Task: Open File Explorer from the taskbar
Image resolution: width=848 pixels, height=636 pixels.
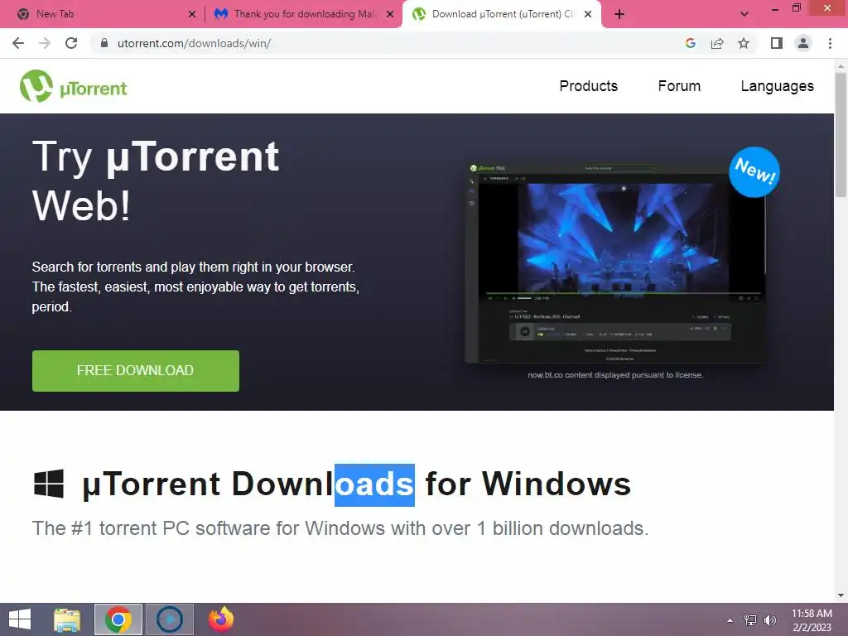Action: (67, 619)
